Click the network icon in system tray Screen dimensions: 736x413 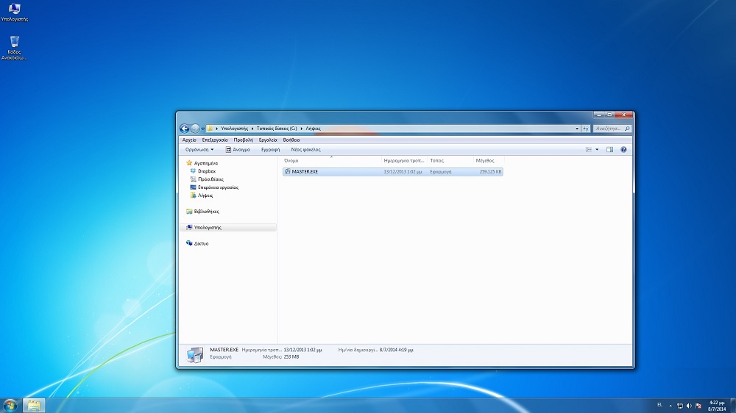coord(679,406)
